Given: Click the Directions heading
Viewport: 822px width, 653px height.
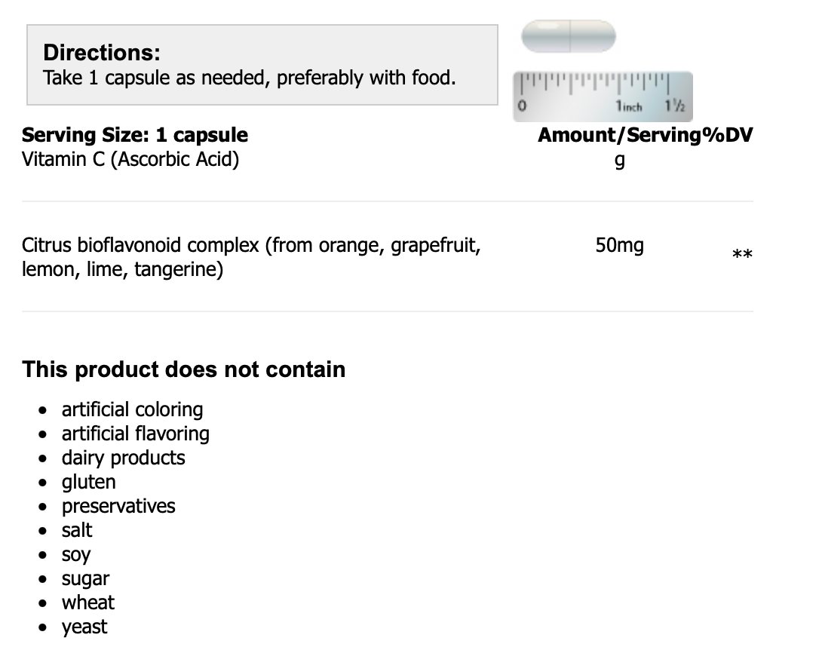Looking at the screenshot, I should click(102, 53).
